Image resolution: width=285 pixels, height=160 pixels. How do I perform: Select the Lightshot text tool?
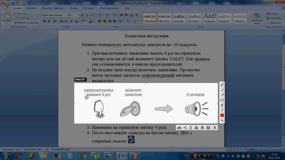coord(222,110)
